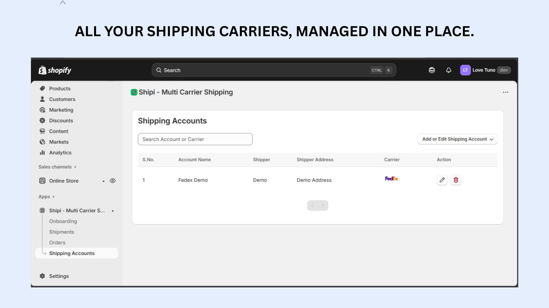Open Analytics from the sidebar

coord(60,153)
